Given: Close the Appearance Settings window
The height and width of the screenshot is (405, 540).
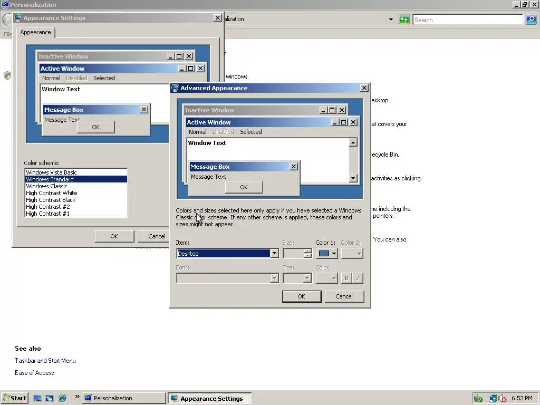Looking at the screenshot, I should point(217,18).
